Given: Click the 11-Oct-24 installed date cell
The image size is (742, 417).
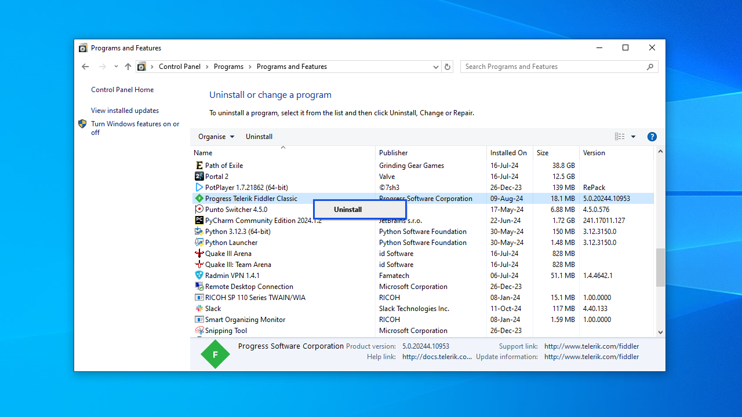Looking at the screenshot, I should (x=507, y=309).
